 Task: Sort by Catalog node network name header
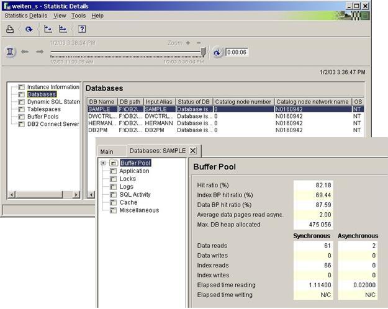313,102
